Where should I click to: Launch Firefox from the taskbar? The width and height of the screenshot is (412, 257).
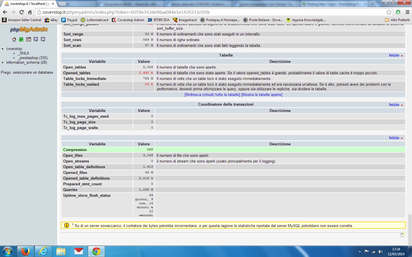pyautogui.click(x=25, y=252)
